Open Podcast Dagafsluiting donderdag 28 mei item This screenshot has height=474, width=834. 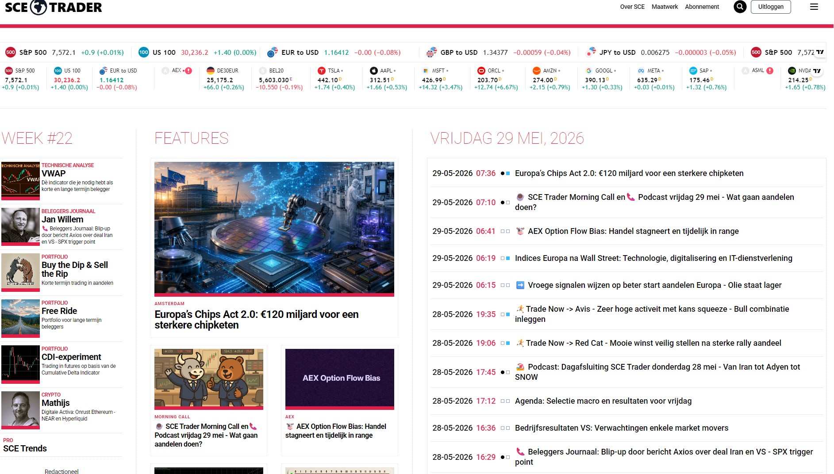657,372
